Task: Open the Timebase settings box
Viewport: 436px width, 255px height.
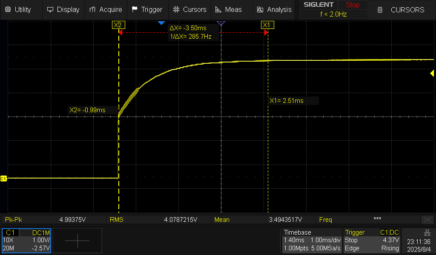Action: (312, 241)
